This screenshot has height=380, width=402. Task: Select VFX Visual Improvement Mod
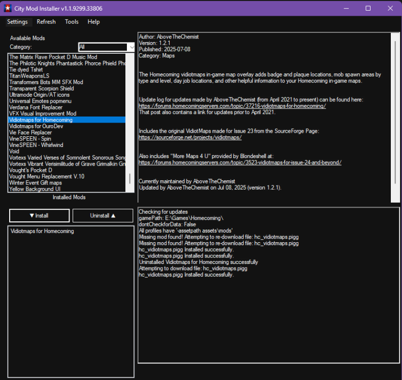point(43,113)
